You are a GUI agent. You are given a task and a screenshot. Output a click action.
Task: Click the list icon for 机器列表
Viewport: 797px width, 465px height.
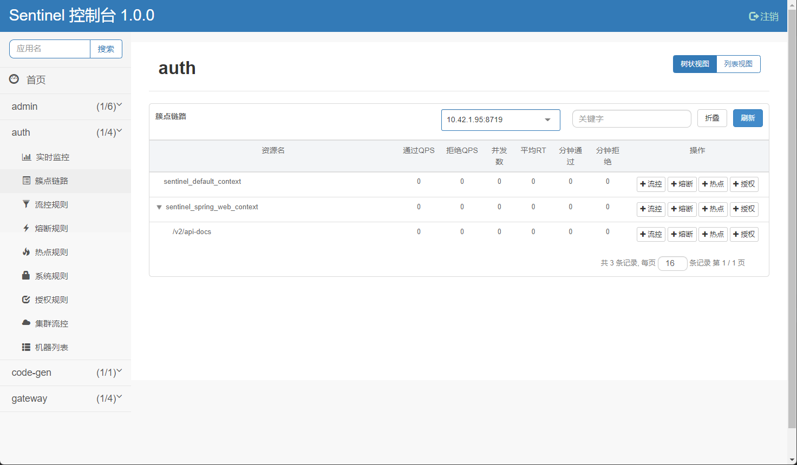click(x=26, y=347)
